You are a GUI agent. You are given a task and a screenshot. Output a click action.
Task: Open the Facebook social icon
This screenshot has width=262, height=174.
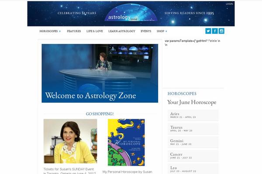point(215,31)
